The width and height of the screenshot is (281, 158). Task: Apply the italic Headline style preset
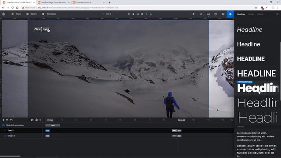249,30
